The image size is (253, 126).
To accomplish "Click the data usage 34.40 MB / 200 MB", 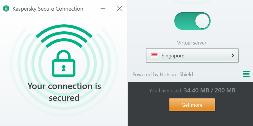I will point(209,90).
